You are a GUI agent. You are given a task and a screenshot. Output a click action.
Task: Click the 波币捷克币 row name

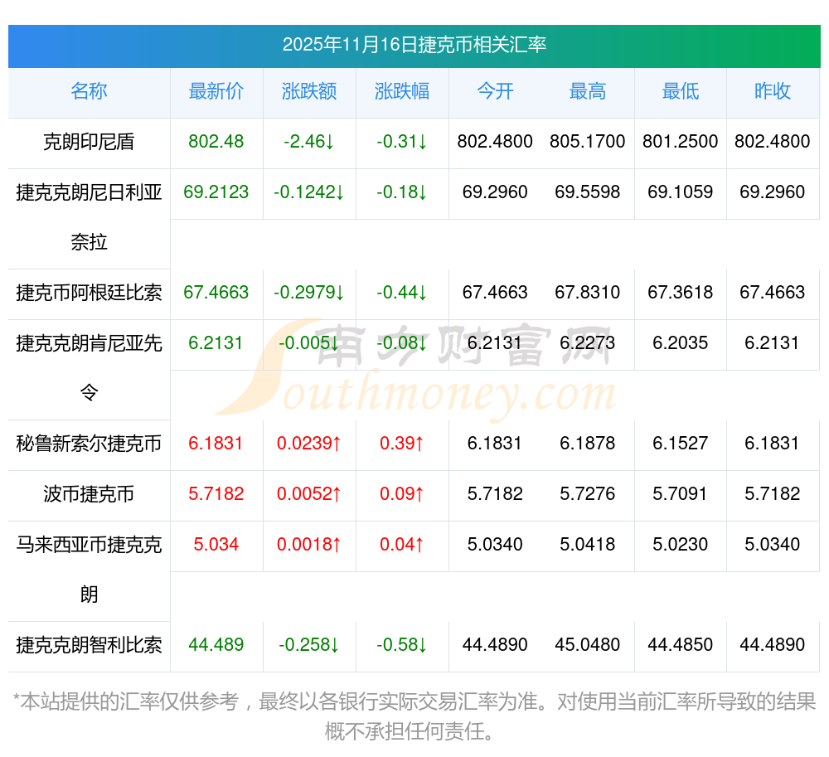click(89, 495)
